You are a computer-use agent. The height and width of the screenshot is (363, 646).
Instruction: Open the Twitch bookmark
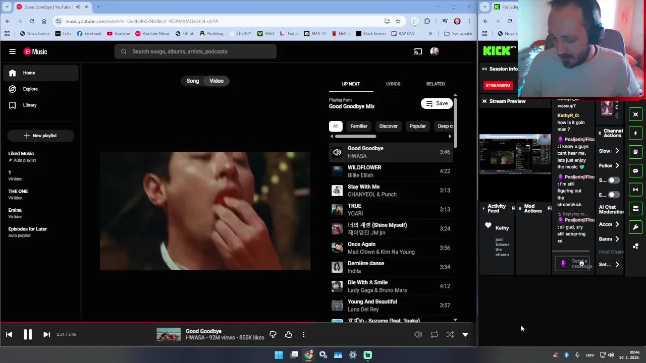click(289, 34)
